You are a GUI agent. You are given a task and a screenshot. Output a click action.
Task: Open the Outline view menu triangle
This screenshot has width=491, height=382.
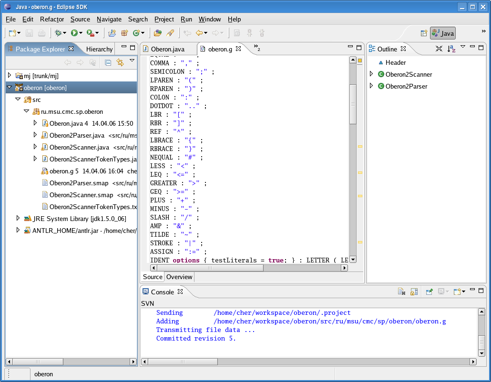click(463, 47)
